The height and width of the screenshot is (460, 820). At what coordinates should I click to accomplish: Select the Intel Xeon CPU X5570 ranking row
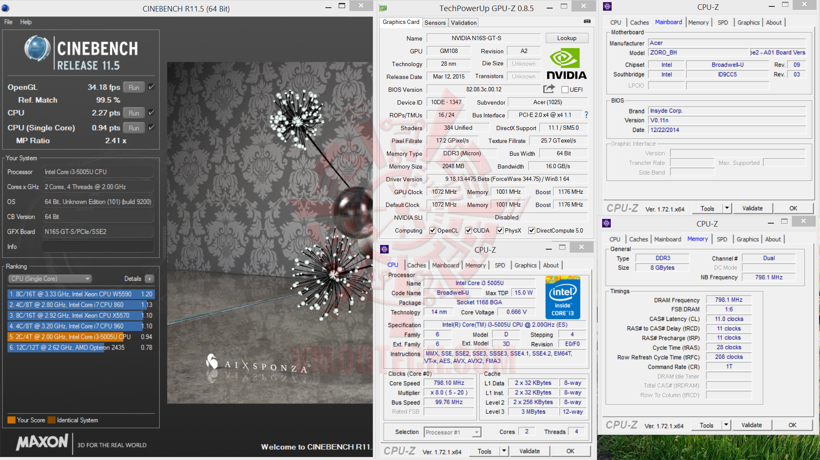pos(81,315)
